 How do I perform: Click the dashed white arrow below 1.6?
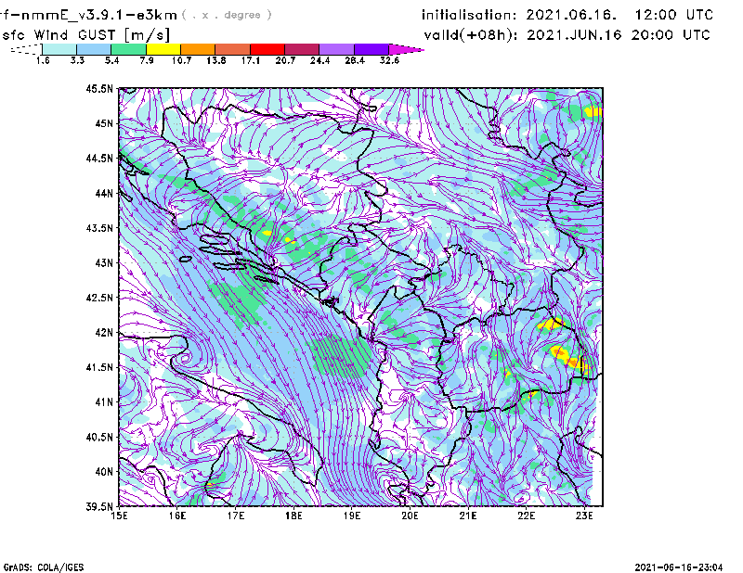pyautogui.click(x=26, y=49)
